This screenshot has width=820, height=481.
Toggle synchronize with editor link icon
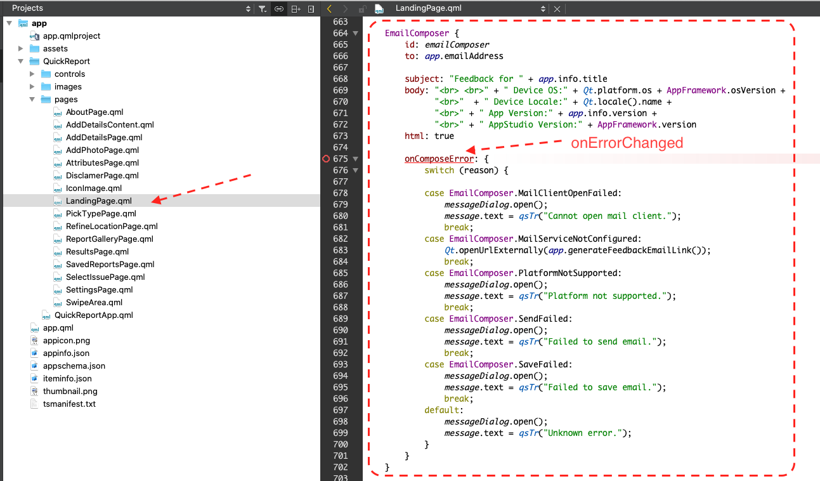(278, 8)
